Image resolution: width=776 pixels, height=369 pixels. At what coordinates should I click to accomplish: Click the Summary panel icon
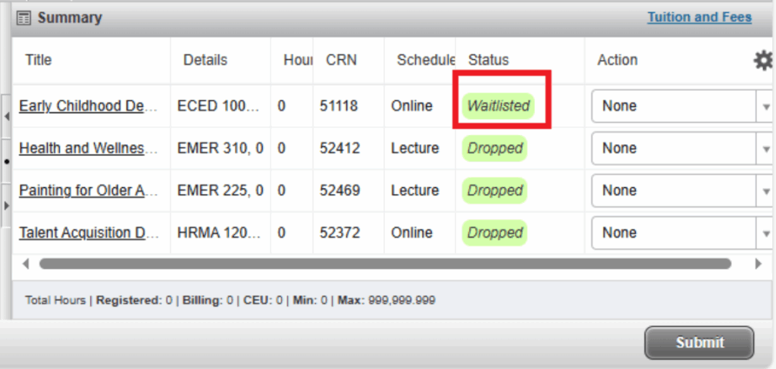coord(23,17)
